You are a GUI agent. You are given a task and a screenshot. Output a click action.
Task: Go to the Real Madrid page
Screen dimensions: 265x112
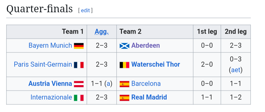[x=149, y=97]
